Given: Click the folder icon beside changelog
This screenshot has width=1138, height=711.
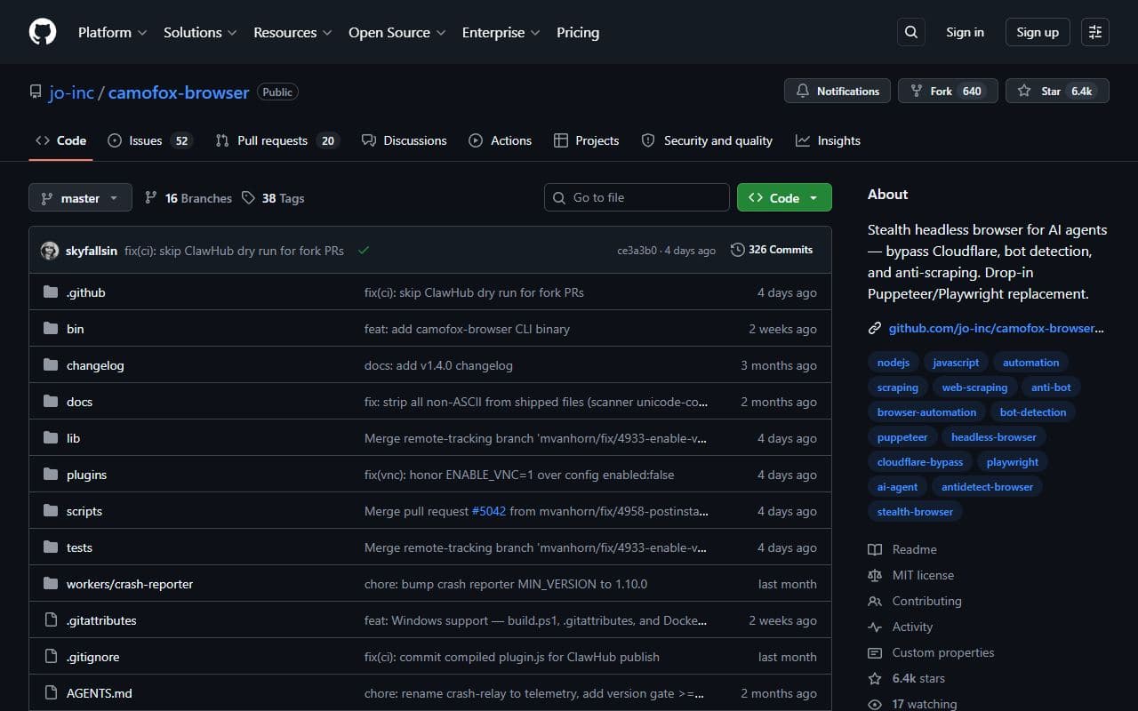Looking at the screenshot, I should (x=51, y=365).
